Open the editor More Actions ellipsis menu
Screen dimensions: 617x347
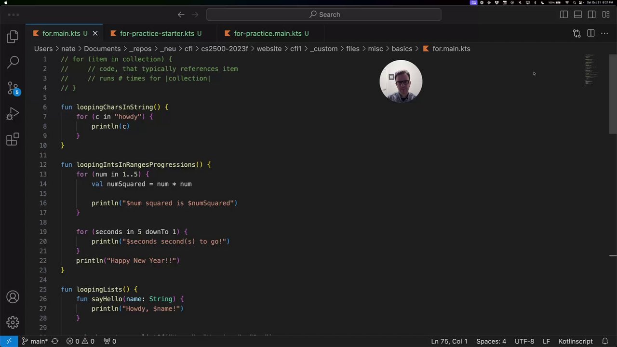604,33
